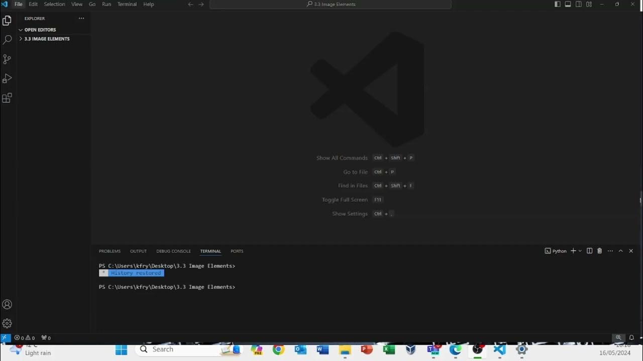Screen dimensions: 643x361
Task: Open the Manage gear icon
Action: point(7,324)
